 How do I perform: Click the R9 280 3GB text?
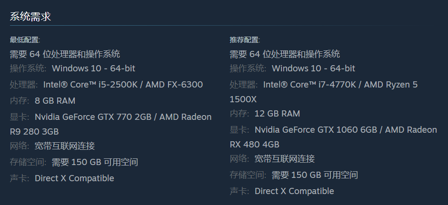[34, 131]
